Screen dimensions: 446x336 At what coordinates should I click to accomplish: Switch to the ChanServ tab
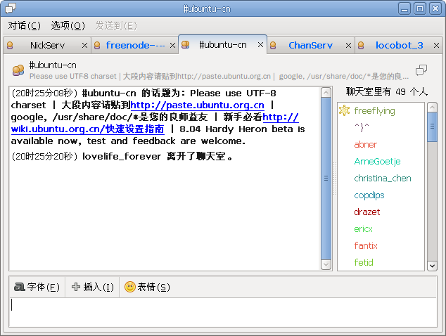click(x=310, y=45)
